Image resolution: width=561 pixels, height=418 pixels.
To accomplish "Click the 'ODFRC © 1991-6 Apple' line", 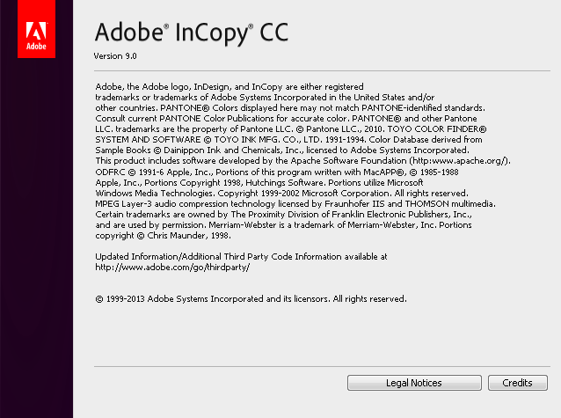I will click(277, 172).
